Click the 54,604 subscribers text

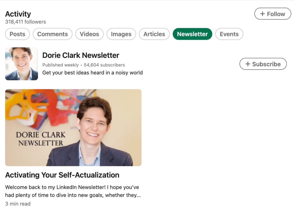point(104,65)
